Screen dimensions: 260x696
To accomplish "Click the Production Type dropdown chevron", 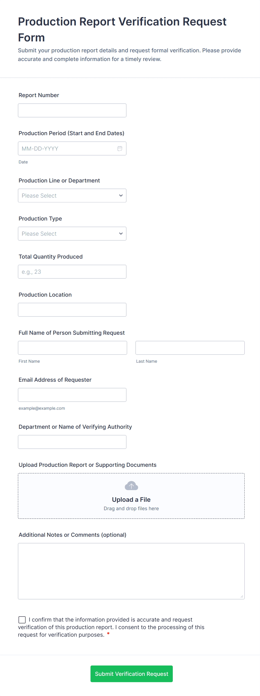I will (120, 233).
